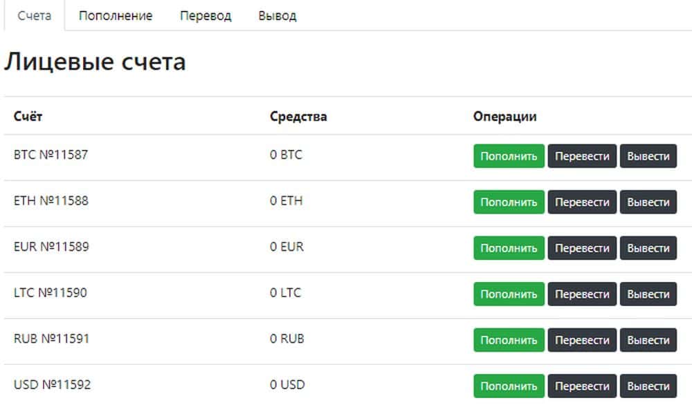Open the Перевод tab

click(x=206, y=15)
